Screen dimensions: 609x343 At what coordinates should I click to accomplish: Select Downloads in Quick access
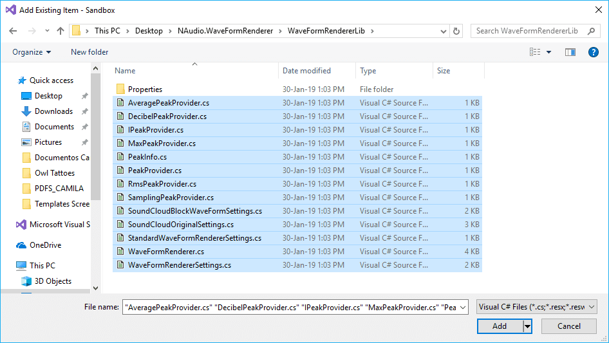pyautogui.click(x=53, y=111)
